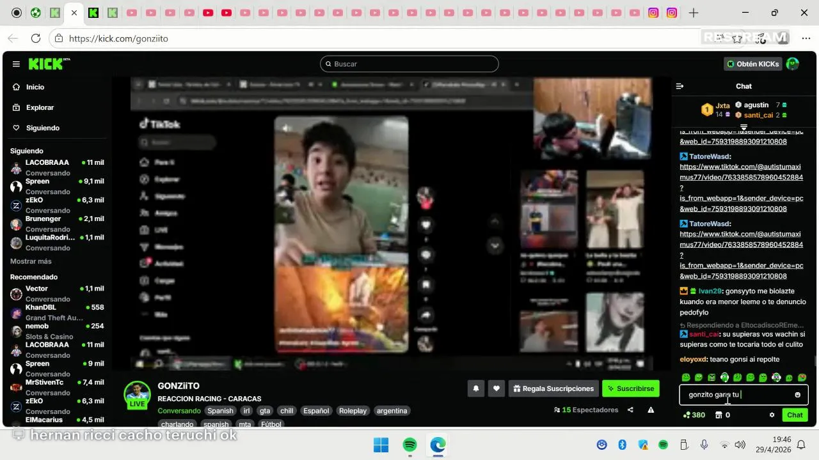Click angry square-face quick emote
The height and width of the screenshot is (460, 819).
(712, 378)
